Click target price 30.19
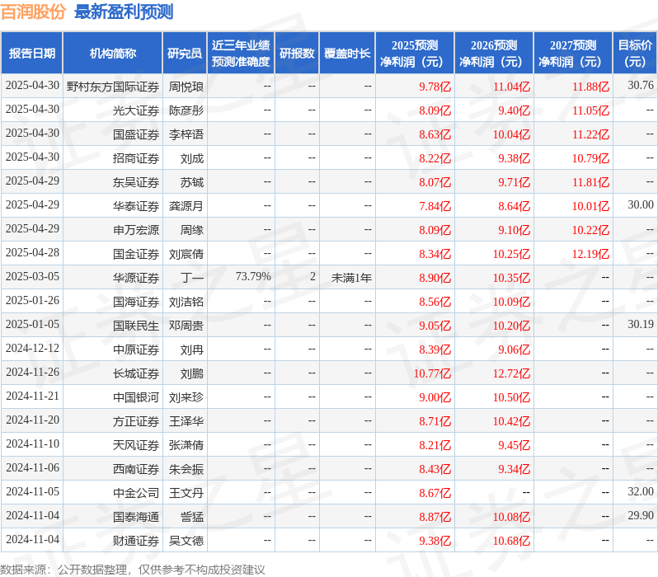Screen dimensions: 658x577 point(641,325)
